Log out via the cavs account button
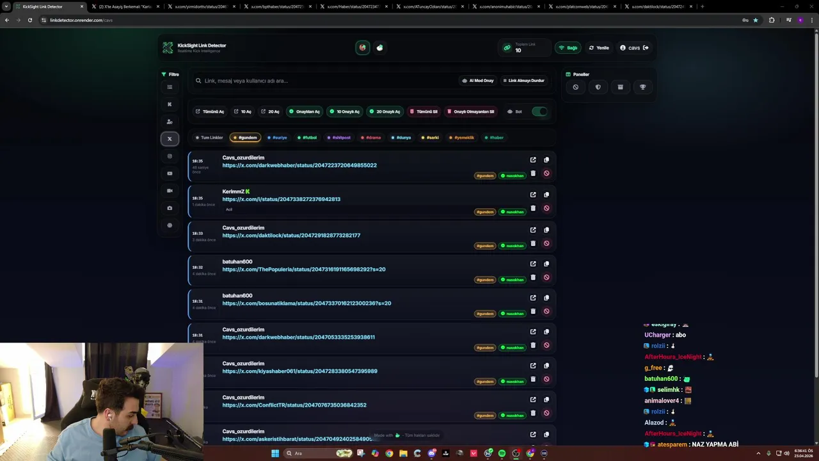The width and height of the screenshot is (819, 461). pyautogui.click(x=634, y=48)
